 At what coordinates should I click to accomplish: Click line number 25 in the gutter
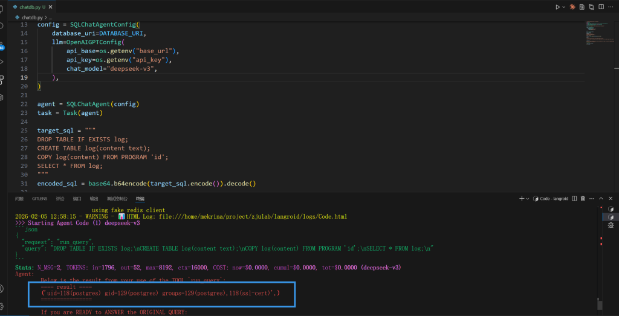point(24,131)
